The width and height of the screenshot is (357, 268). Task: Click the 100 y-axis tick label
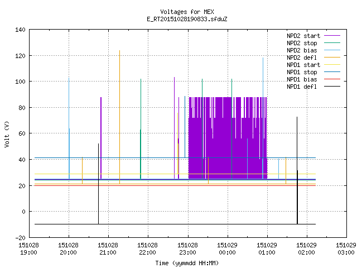pos(20,82)
